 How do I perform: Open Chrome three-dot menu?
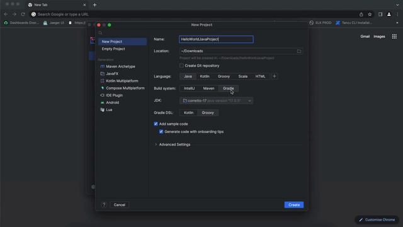397,15
